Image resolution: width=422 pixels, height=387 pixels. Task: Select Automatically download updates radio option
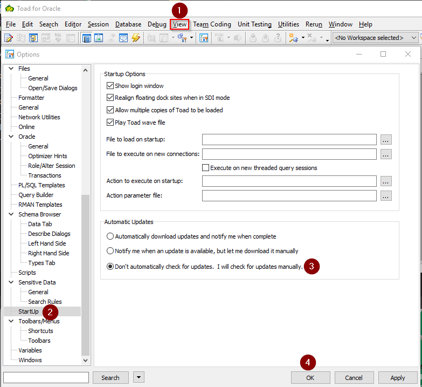(x=110, y=236)
